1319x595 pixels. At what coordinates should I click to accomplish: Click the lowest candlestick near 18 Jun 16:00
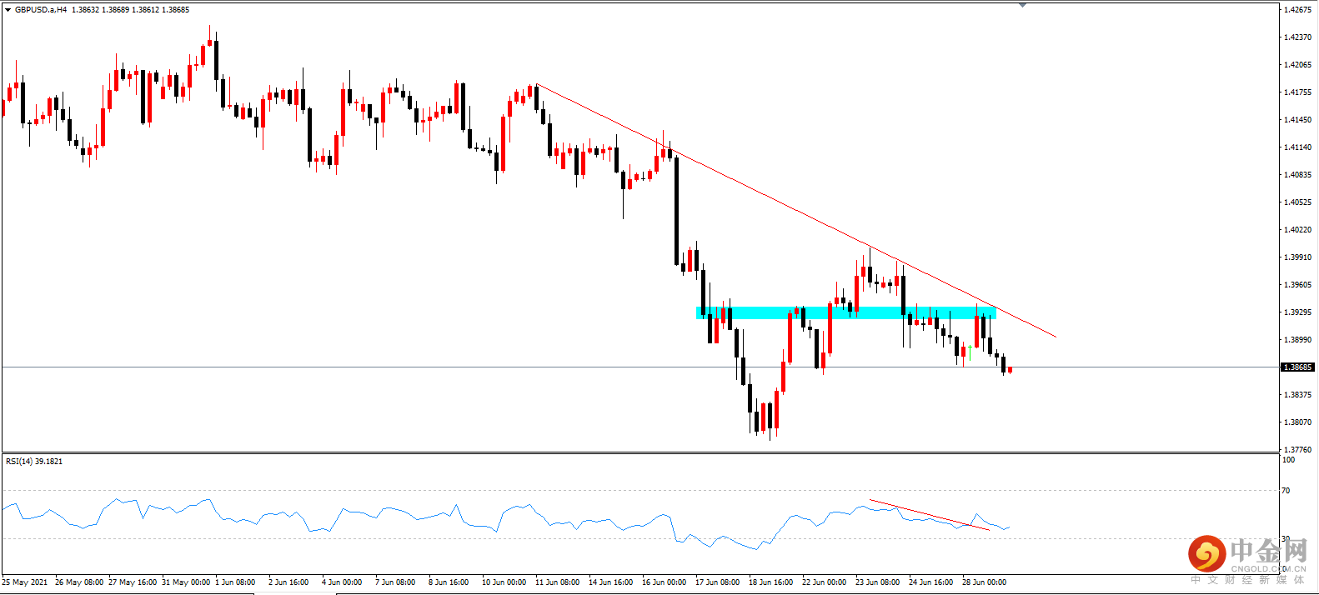pyautogui.click(x=770, y=419)
